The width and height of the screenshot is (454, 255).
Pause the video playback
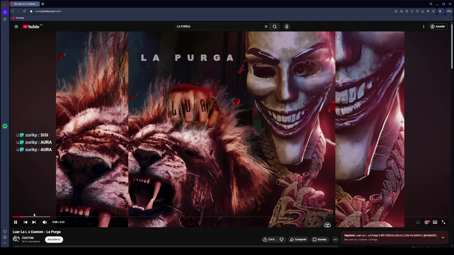[16, 222]
